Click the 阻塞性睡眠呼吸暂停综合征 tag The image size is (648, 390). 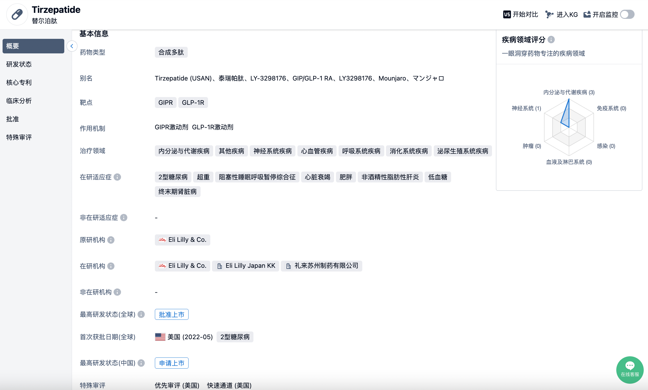(257, 177)
